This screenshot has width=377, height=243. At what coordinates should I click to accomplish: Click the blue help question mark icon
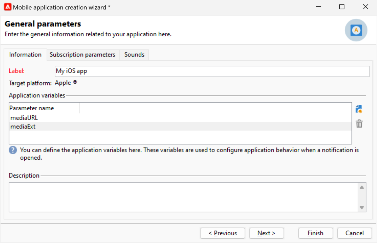tap(13, 150)
